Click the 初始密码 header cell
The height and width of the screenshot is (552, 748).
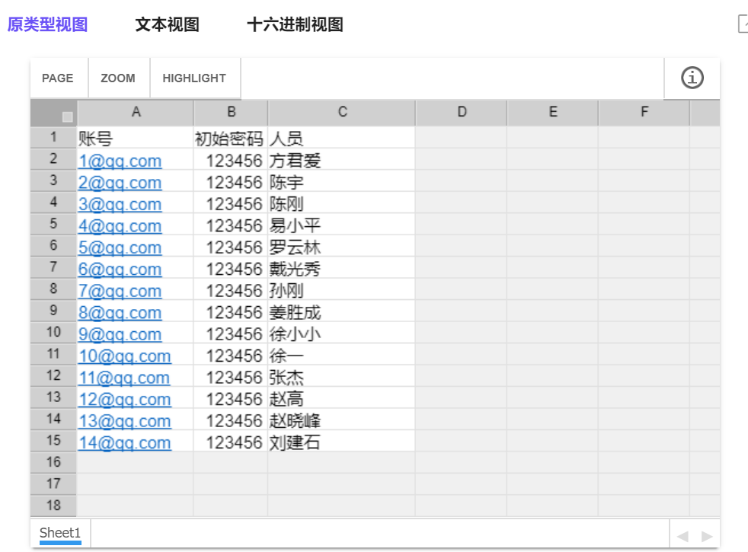(230, 139)
